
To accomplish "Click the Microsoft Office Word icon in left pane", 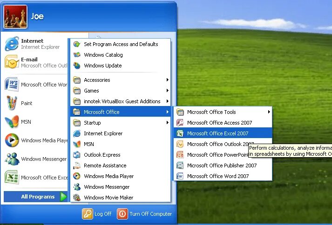I will [x=12, y=85].
